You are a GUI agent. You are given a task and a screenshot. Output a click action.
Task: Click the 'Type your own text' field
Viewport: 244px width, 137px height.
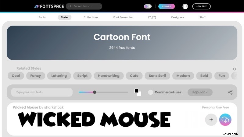[42, 92]
